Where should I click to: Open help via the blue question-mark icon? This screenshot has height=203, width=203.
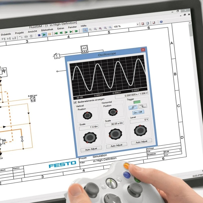tap(161, 22)
